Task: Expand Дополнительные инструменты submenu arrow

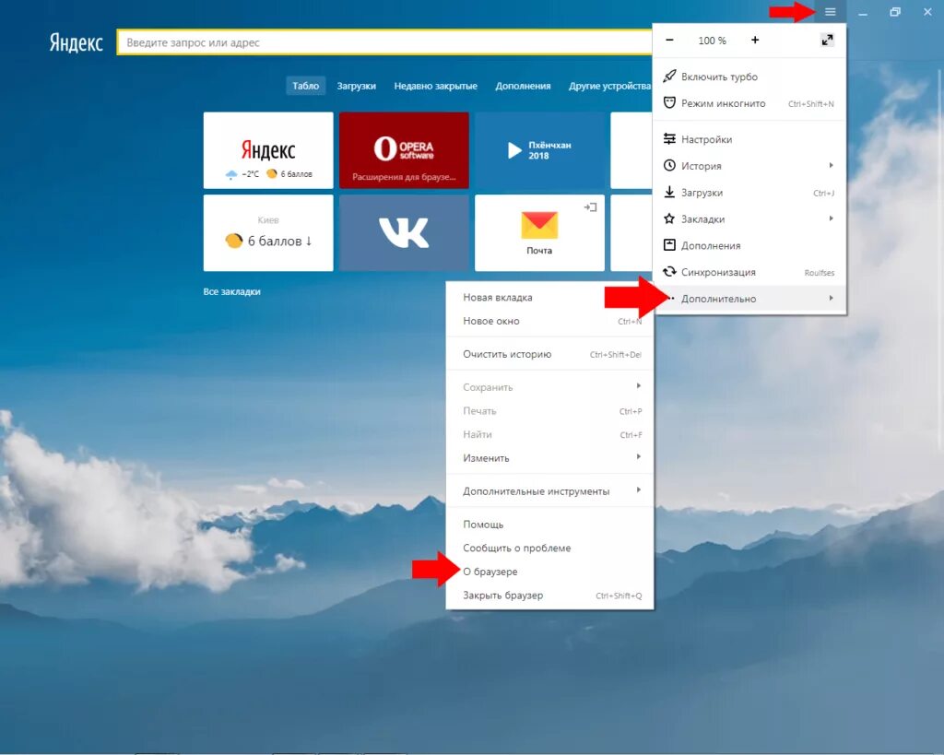Action: pos(638,490)
